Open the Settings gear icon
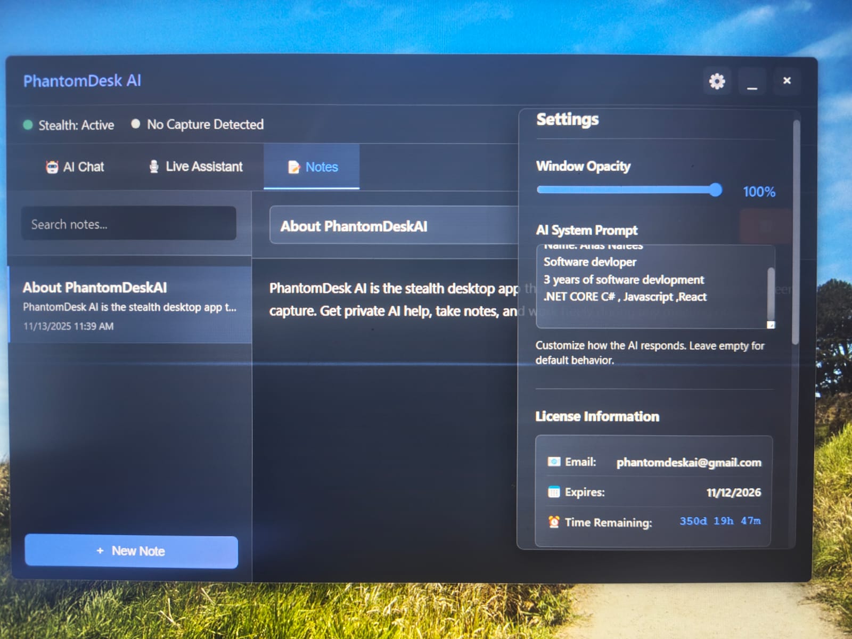Image resolution: width=852 pixels, height=639 pixels. click(716, 81)
